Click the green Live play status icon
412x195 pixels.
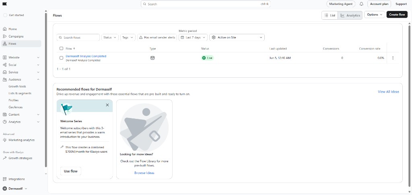[204, 58]
